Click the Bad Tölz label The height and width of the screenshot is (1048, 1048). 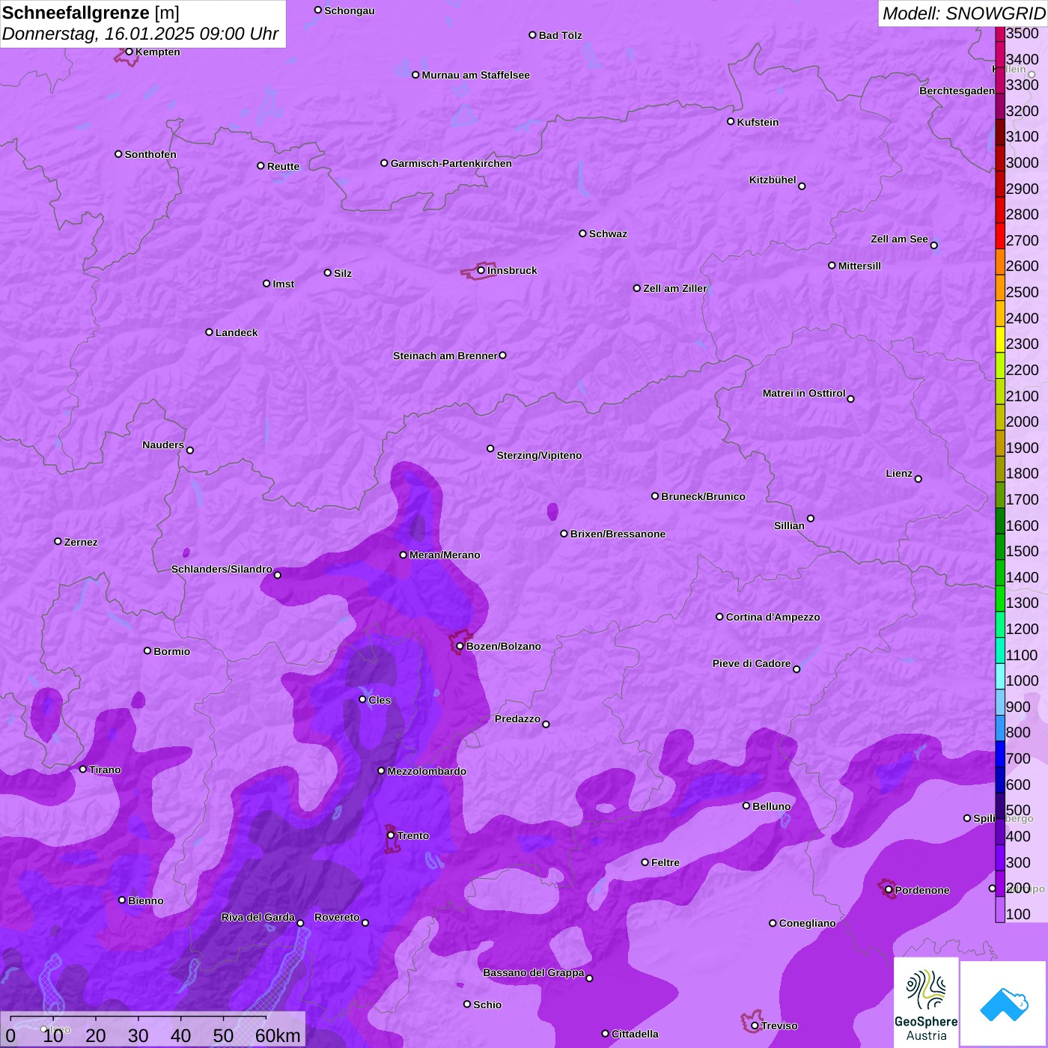[x=560, y=35]
